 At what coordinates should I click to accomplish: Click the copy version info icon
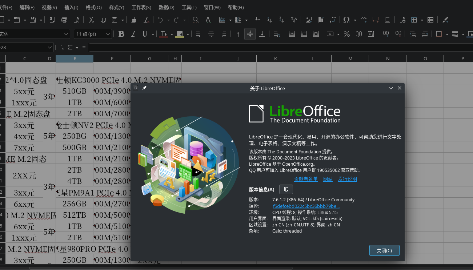point(286,189)
